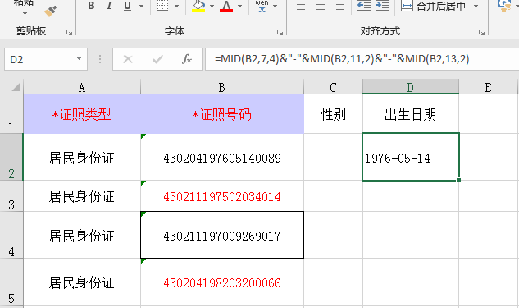Click the wén phonetic guide icon
This screenshot has width=519, height=308.
coord(262,6)
